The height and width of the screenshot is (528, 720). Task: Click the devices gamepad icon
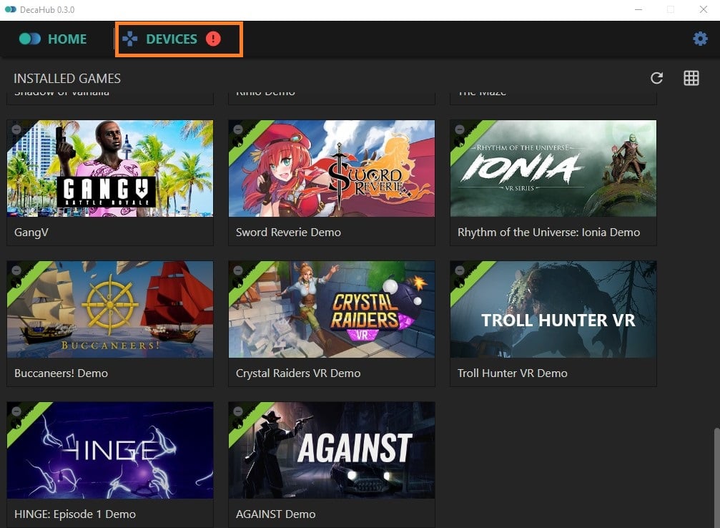(x=130, y=39)
